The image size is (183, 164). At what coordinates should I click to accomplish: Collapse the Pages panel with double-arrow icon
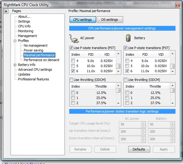coord(6,11)
